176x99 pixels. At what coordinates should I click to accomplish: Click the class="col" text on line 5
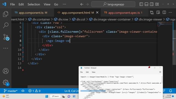(x=54, y=27)
